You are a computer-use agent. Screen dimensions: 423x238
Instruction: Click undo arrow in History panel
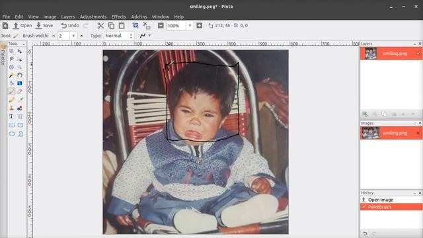point(365,233)
